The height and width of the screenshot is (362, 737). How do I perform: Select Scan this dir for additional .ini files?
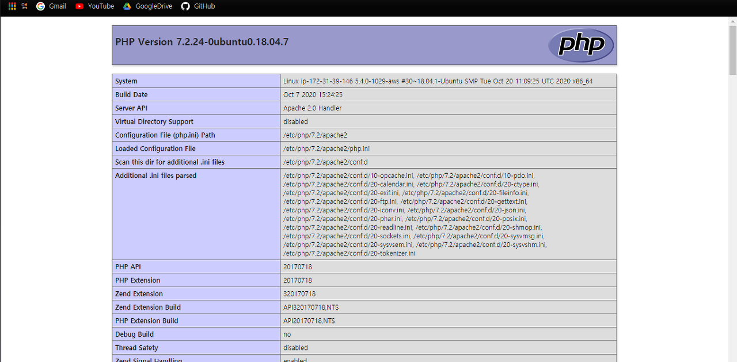170,162
